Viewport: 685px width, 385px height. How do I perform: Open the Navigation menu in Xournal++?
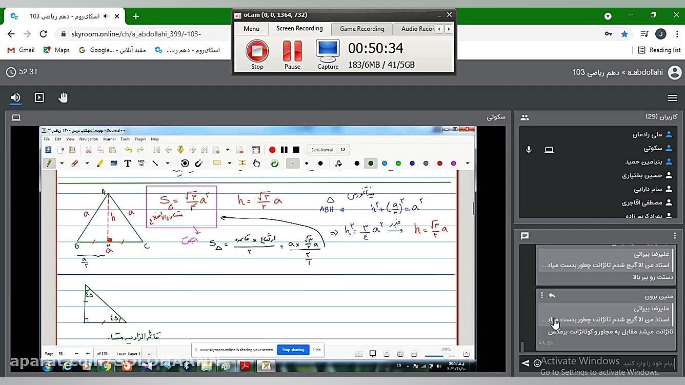point(89,139)
